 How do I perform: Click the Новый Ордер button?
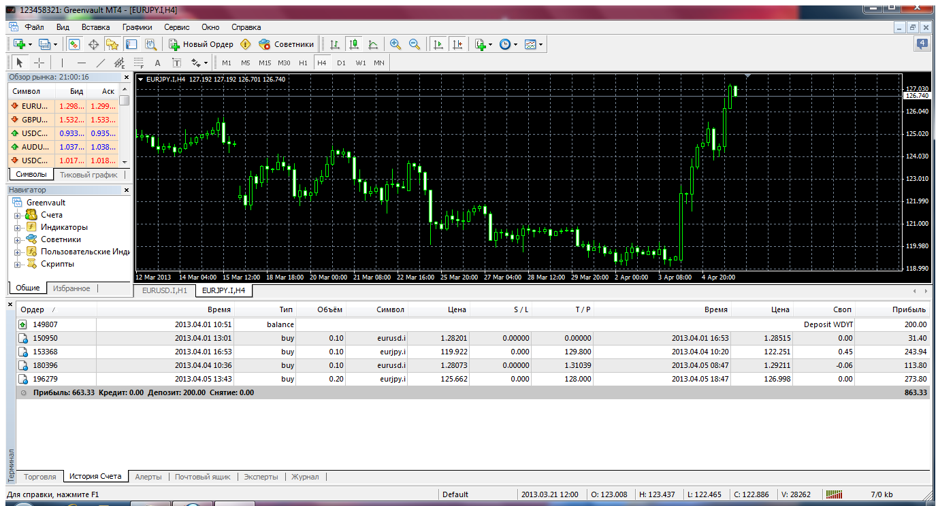click(201, 44)
